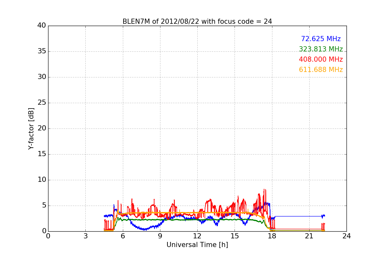The height and width of the screenshot is (257, 385).
Task: Click the x-axis tick label '9'
Action: tap(160, 236)
